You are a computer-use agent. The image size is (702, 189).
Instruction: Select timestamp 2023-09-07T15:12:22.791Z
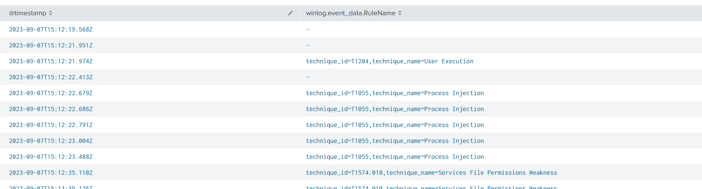click(x=51, y=125)
